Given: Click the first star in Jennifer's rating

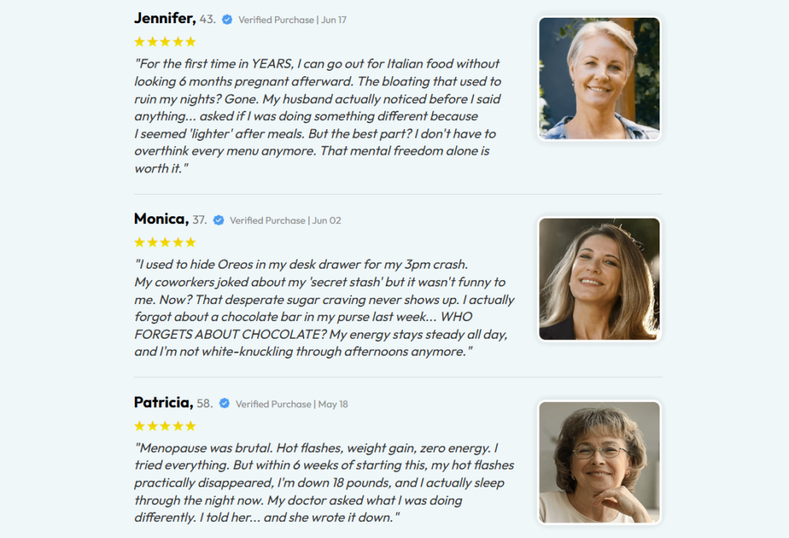Looking at the screenshot, I should [x=139, y=42].
